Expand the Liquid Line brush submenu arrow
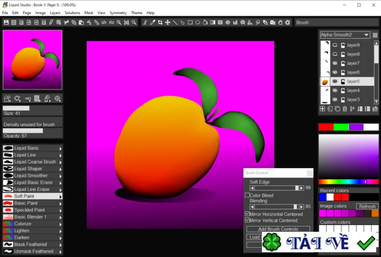This screenshot has width=381, height=257. 60,155
